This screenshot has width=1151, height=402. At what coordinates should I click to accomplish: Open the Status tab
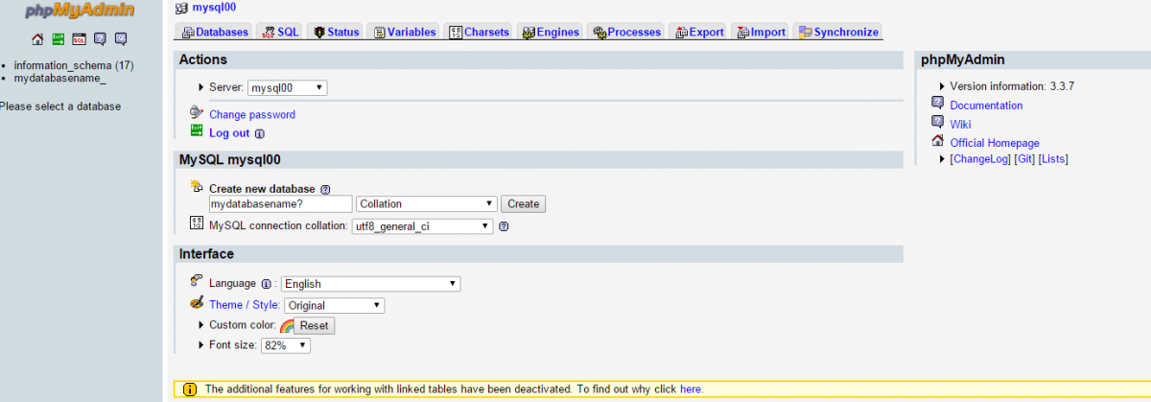click(336, 32)
